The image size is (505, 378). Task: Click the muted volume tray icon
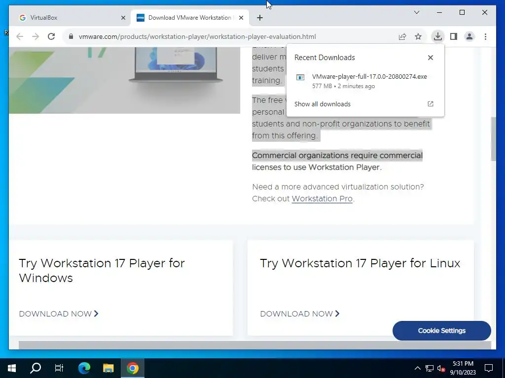pyautogui.click(x=441, y=368)
